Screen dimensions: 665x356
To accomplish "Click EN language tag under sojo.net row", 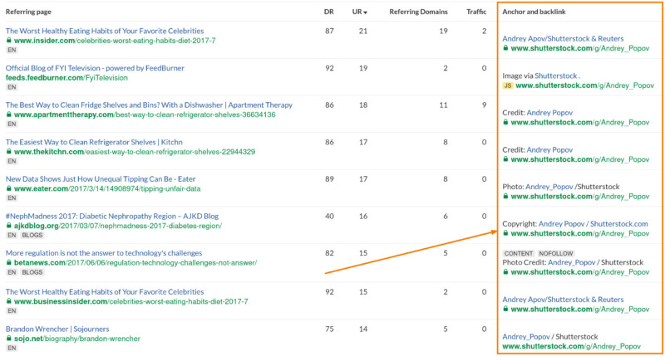I will click(x=12, y=348).
